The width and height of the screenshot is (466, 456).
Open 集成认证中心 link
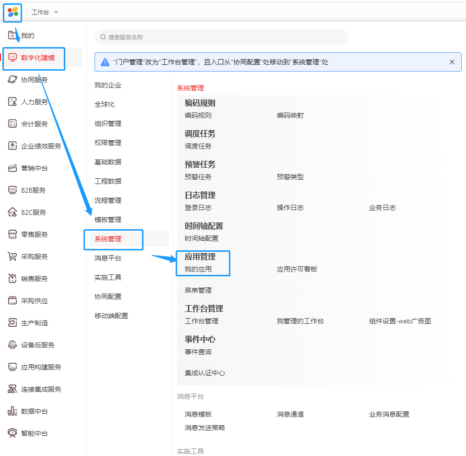pos(204,373)
